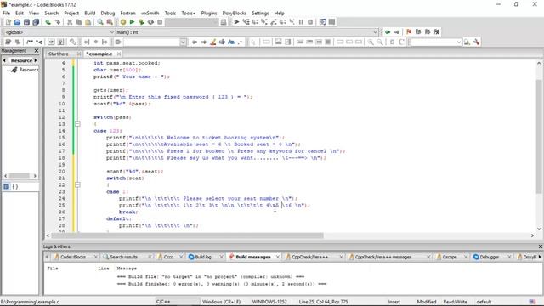Close the Management panel
544x306 pixels.
click(37, 51)
